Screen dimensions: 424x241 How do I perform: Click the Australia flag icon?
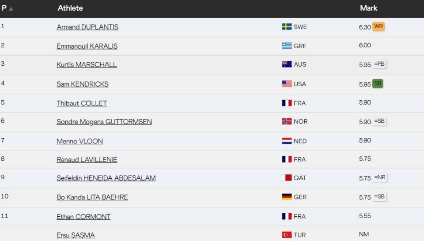287,64
